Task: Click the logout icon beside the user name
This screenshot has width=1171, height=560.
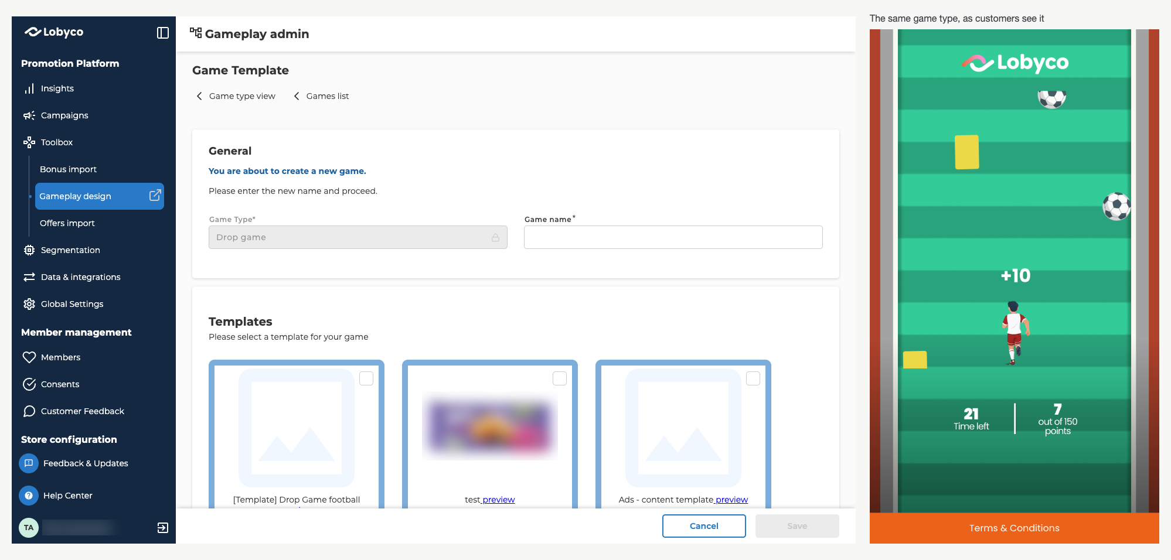Action: [x=163, y=528]
